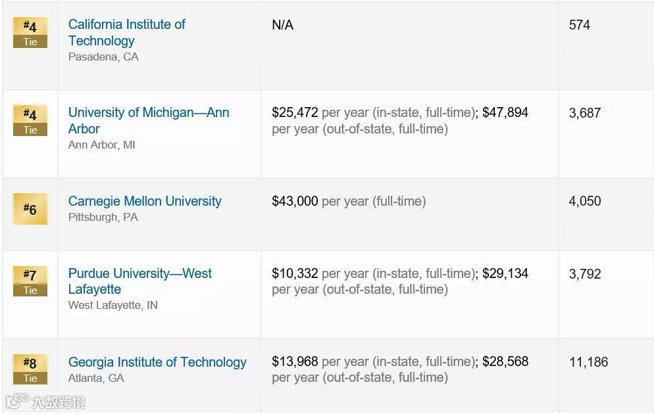Click the #7 Tie rank badge for Purdue
Image resolution: width=654 pixels, height=414 pixels.
[30, 281]
